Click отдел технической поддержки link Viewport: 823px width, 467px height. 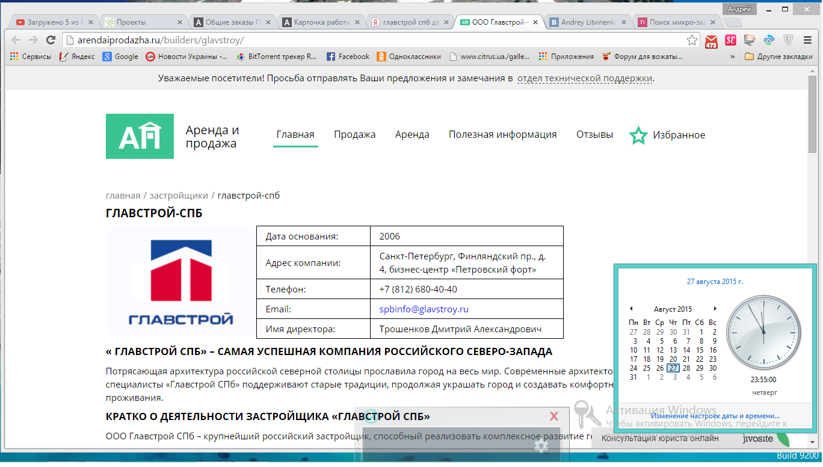click(585, 79)
